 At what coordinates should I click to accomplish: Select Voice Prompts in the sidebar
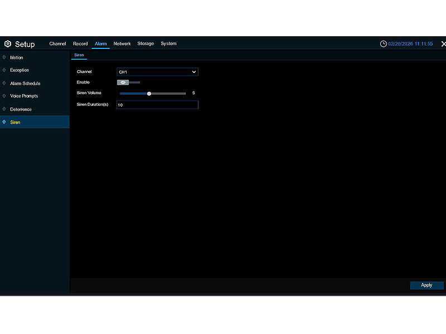click(25, 96)
